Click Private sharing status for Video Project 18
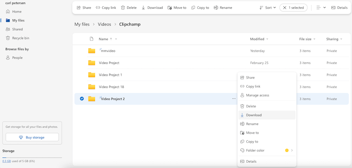 pyautogui.click(x=332, y=87)
